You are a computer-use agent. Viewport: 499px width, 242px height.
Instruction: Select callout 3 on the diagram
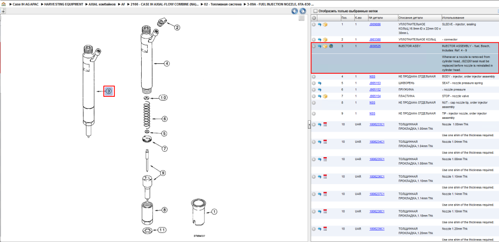click(x=109, y=91)
